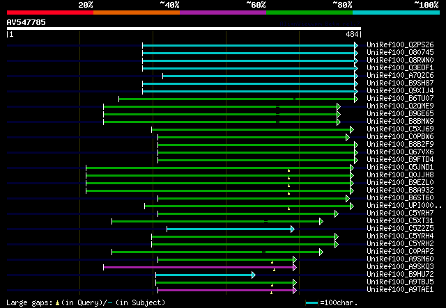Select the UniRef100_Q2QME9 label
446x308 pixels.
coord(400,106)
